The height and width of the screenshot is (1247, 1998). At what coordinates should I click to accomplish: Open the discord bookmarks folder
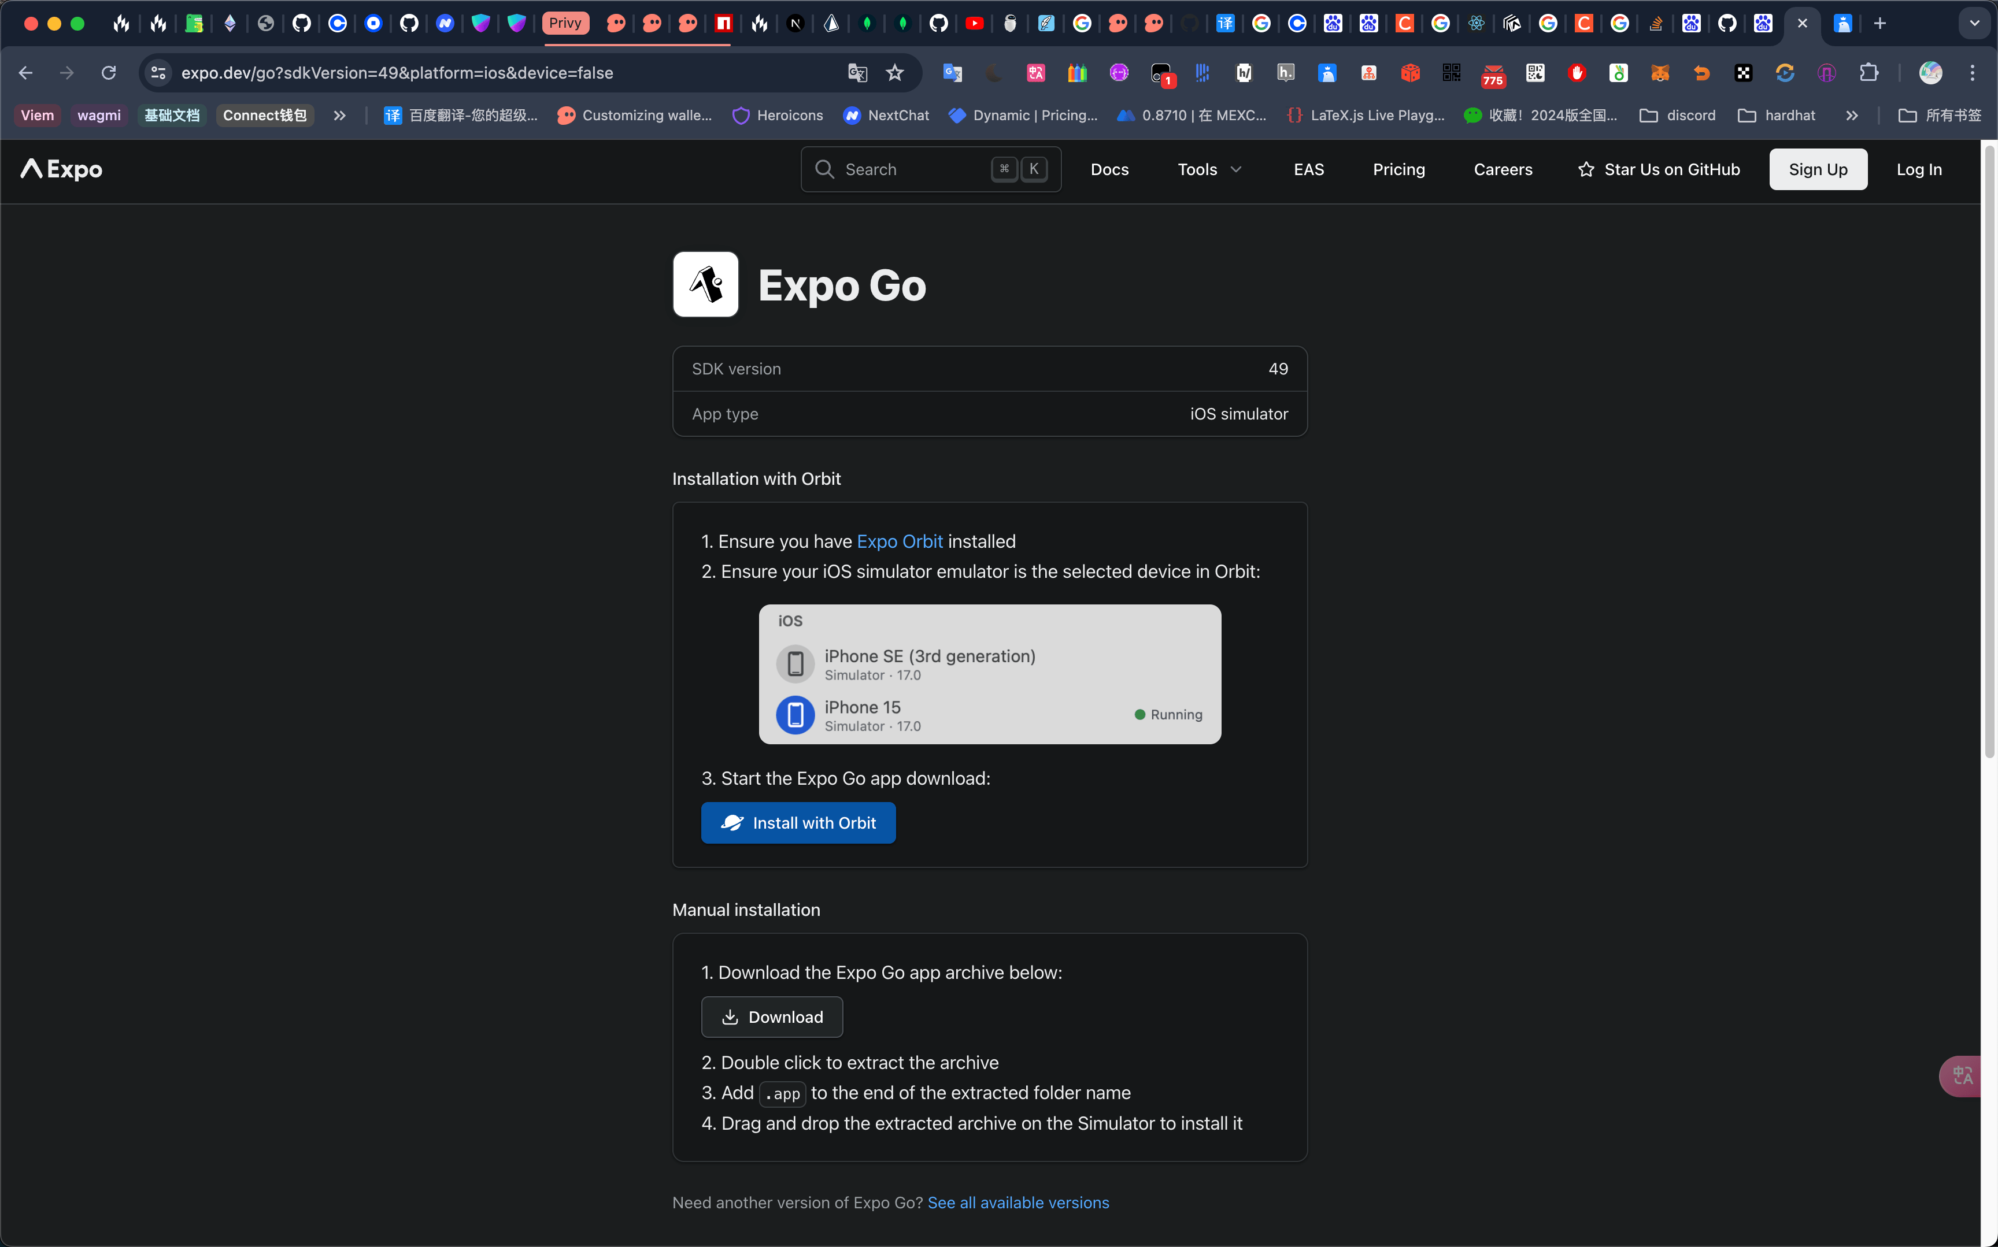point(1677,116)
